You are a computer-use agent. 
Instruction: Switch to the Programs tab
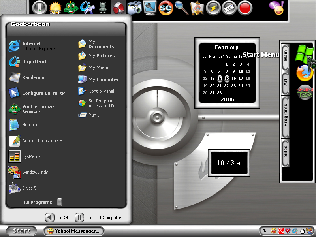pyautogui.click(x=285, y=115)
